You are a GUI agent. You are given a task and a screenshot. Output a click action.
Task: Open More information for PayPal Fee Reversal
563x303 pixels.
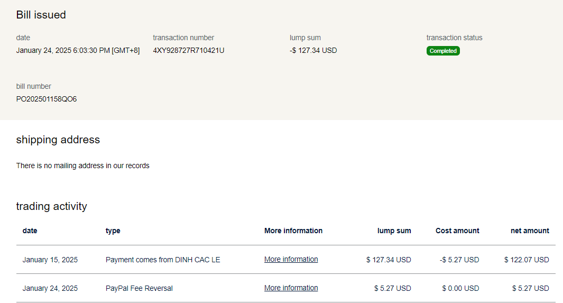[291, 288]
